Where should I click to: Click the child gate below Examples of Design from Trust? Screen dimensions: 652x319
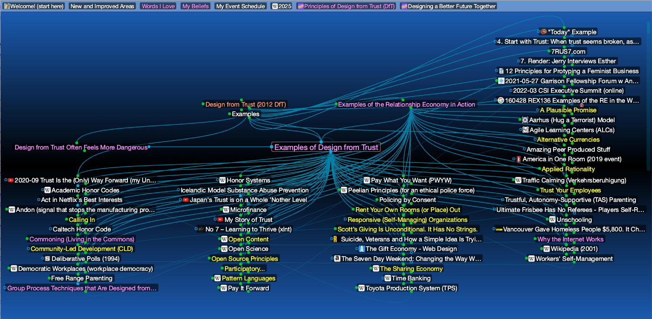click(330, 152)
